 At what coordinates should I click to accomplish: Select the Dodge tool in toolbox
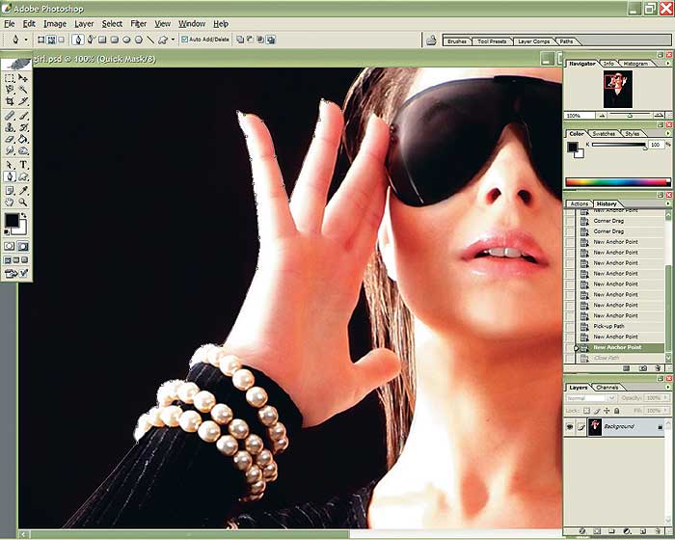pyautogui.click(x=23, y=150)
